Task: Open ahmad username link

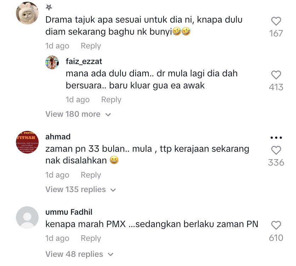Action: pyautogui.click(x=58, y=137)
